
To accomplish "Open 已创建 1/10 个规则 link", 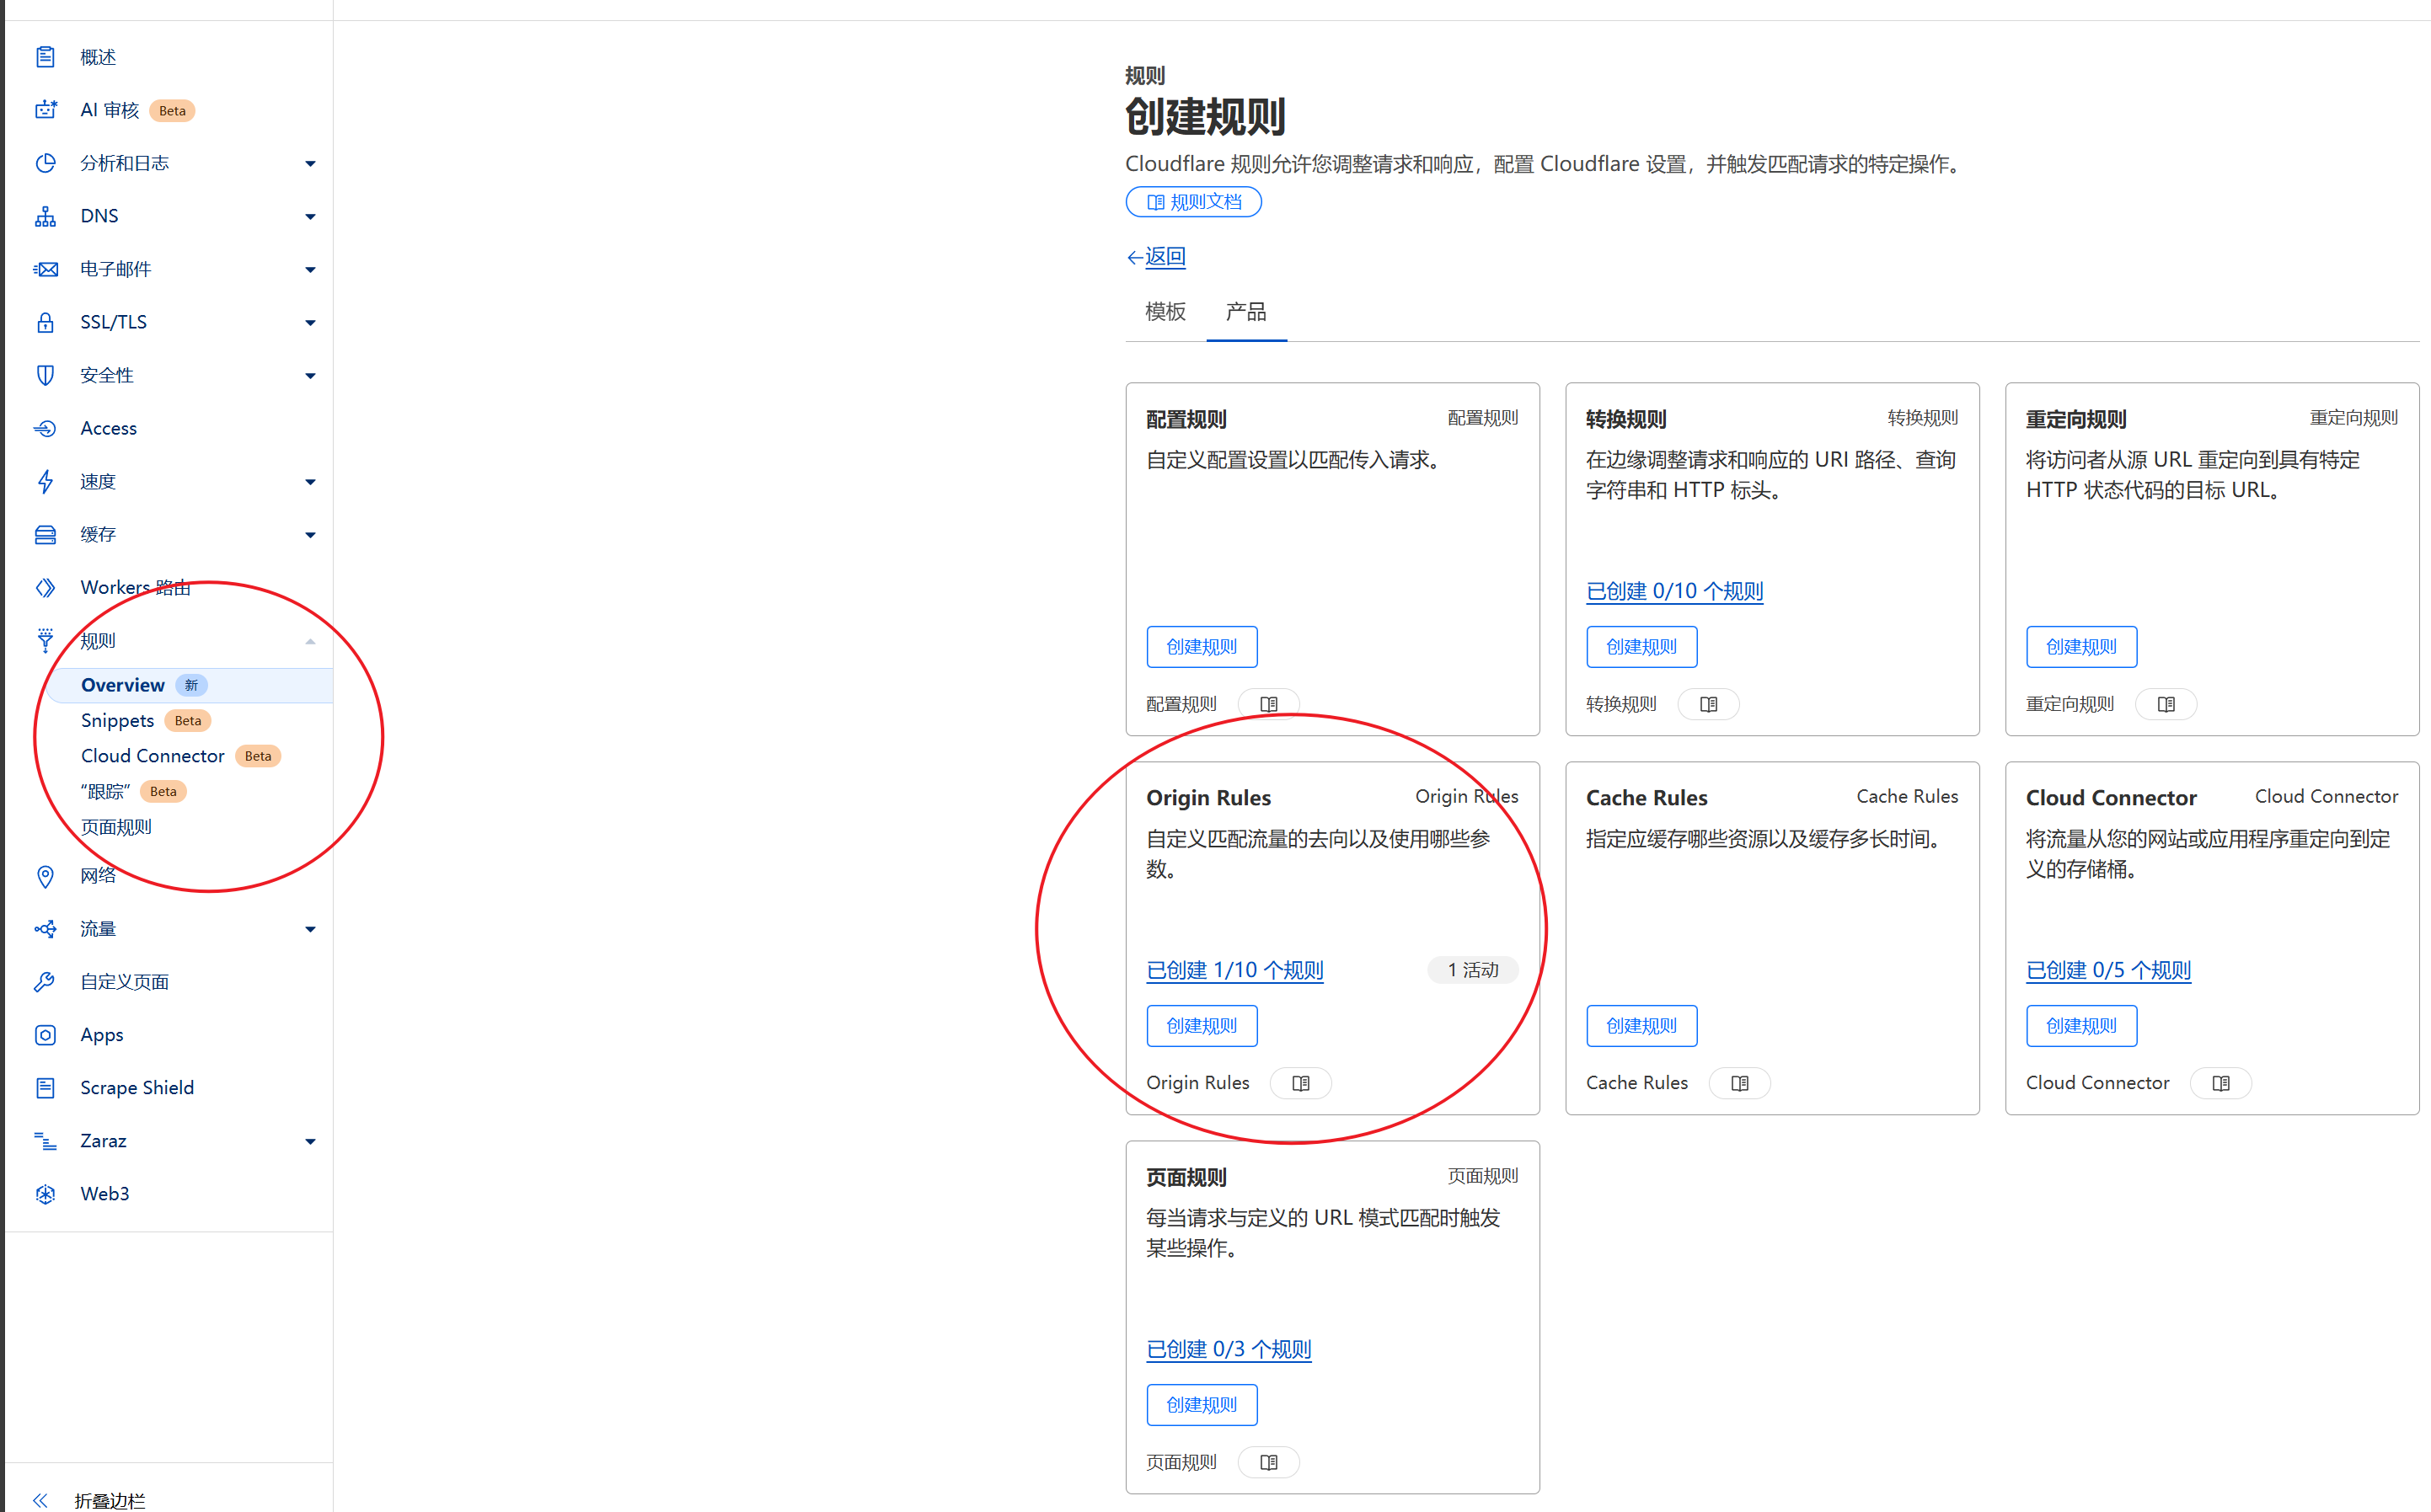I will tap(1234, 970).
